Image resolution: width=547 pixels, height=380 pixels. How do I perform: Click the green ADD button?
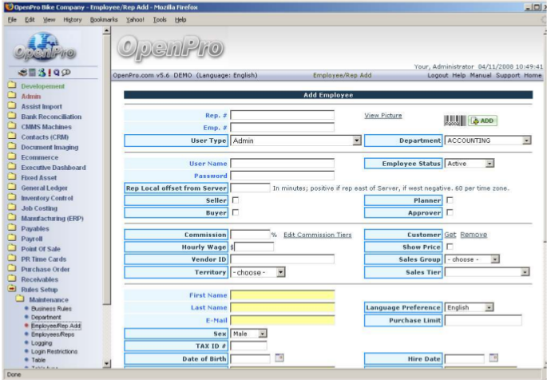[x=482, y=121]
